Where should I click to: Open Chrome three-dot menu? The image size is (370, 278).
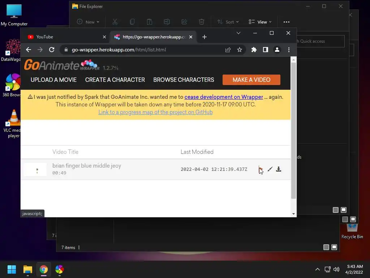pyautogui.click(x=289, y=50)
